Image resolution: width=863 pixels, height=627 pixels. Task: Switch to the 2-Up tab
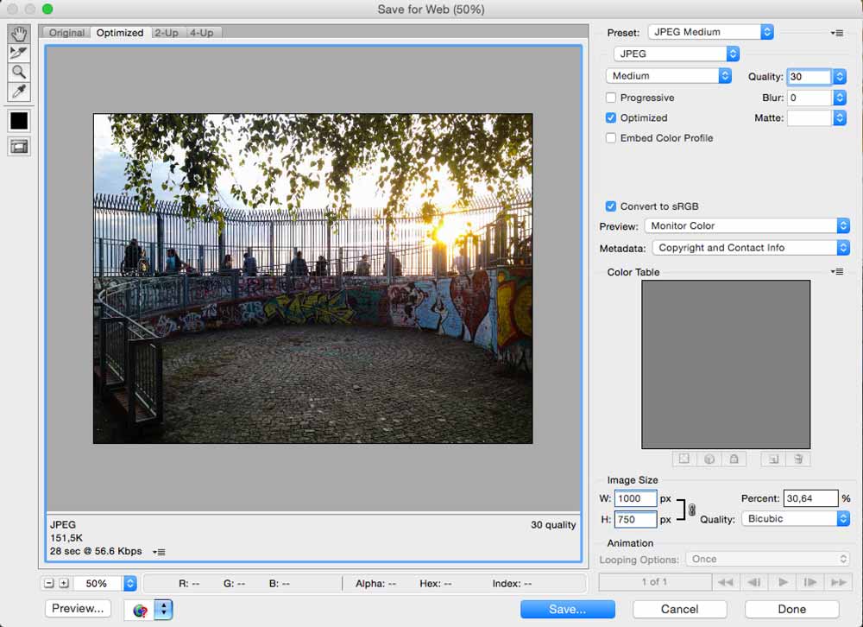point(166,33)
